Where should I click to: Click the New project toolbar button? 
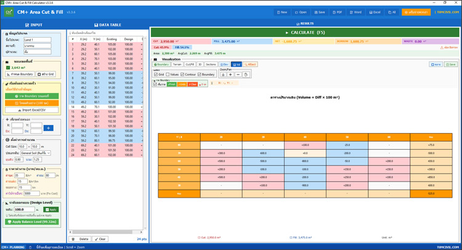coord(282,12)
